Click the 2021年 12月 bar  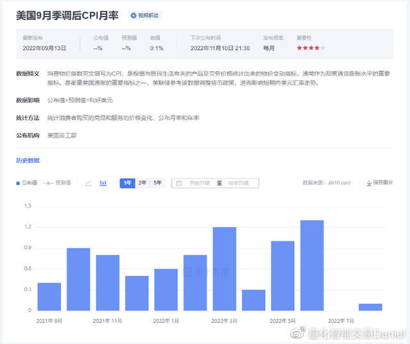point(136,293)
